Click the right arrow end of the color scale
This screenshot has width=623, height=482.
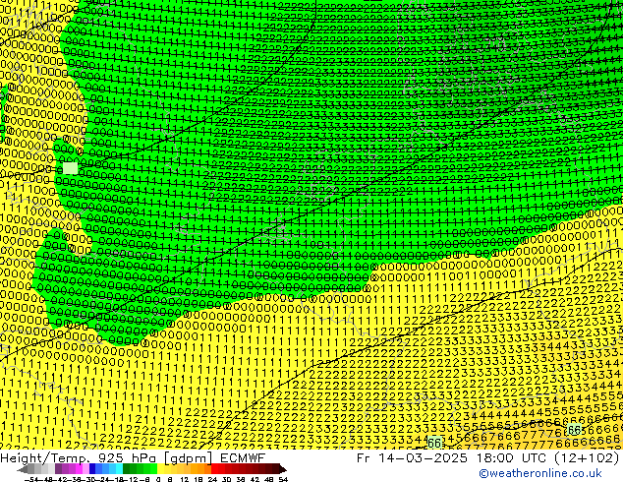click(x=283, y=469)
